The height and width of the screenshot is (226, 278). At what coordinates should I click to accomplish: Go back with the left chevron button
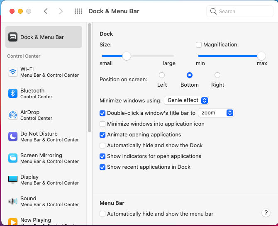(46, 11)
